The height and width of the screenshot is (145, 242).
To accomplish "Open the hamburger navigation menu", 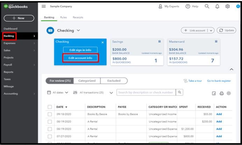I will 44,6.
